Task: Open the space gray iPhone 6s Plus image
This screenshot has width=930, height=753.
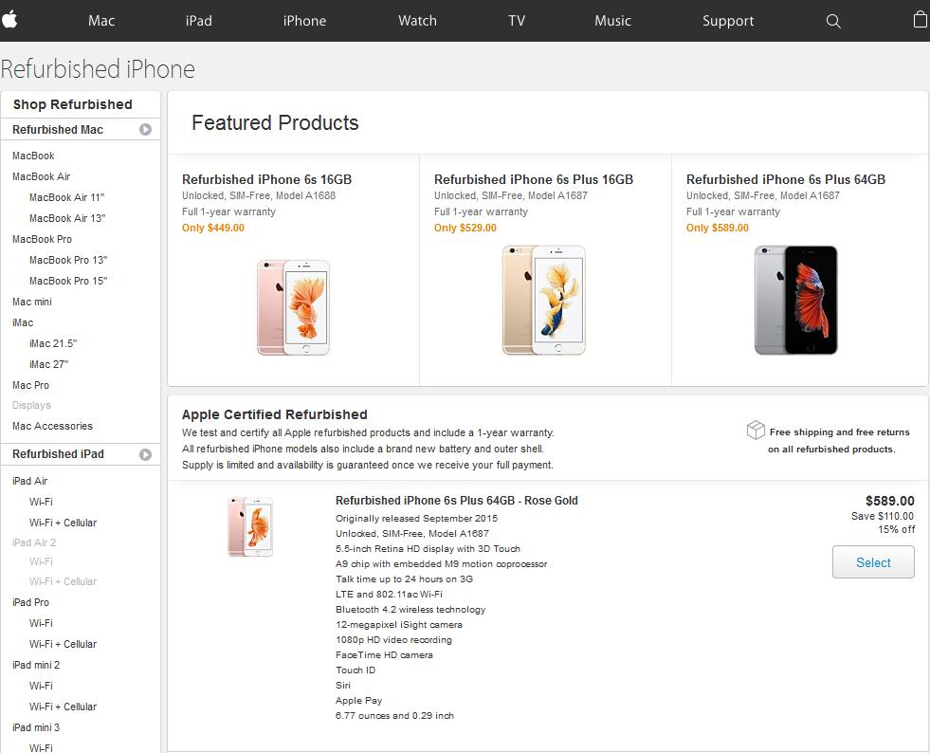Action: [796, 301]
